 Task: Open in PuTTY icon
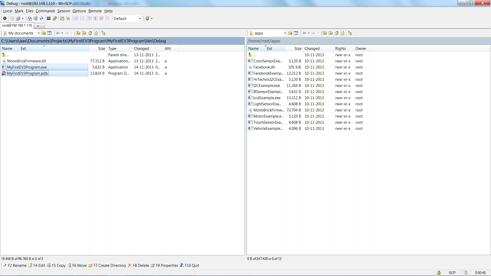click(55, 18)
